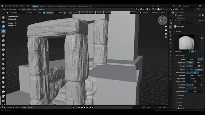Select the Layer brush tool
This screenshot has height=115, width=205.
(x=4, y=41)
